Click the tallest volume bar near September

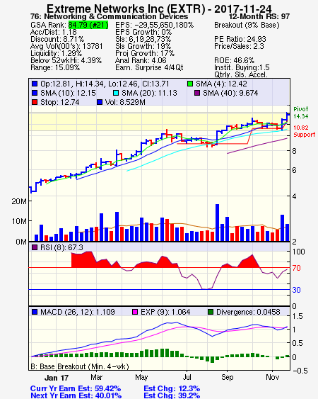[217, 223]
